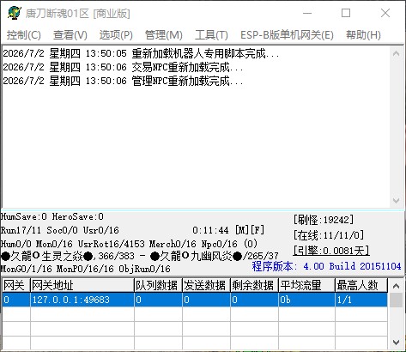Click 程序版本 4.00 Build 20151104 text
Screen dimensions: 406x352
pos(326,266)
